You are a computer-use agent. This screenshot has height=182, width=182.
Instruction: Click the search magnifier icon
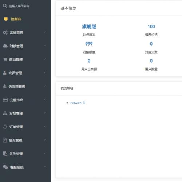(5, 6)
